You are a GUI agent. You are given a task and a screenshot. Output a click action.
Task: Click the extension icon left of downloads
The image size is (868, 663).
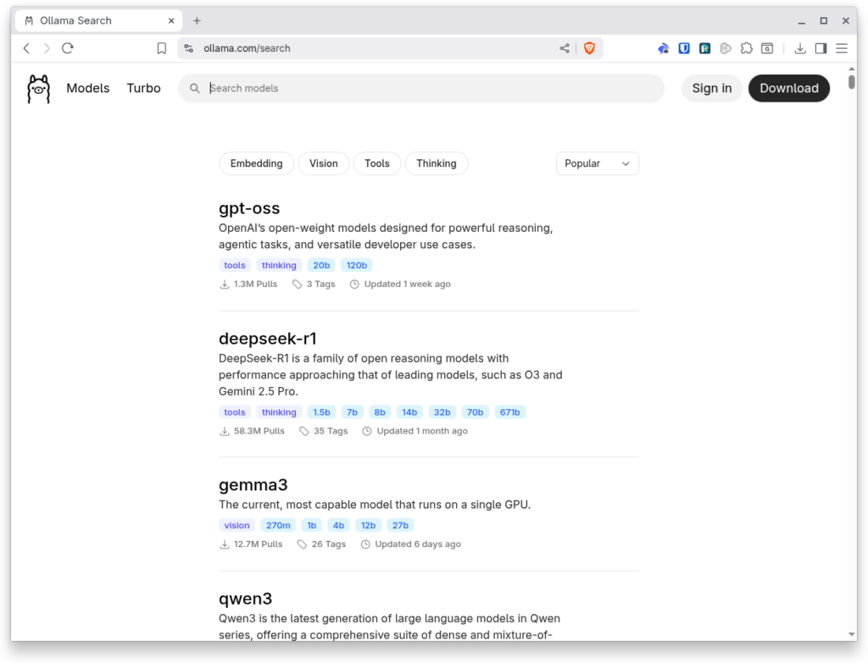click(x=767, y=48)
